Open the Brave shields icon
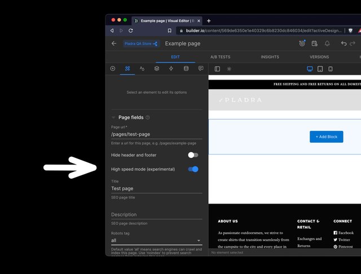The image size is (361, 274). click(350, 30)
